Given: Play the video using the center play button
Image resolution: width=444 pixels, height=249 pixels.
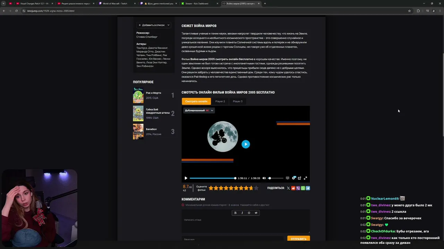Looking at the screenshot, I should tap(246, 144).
